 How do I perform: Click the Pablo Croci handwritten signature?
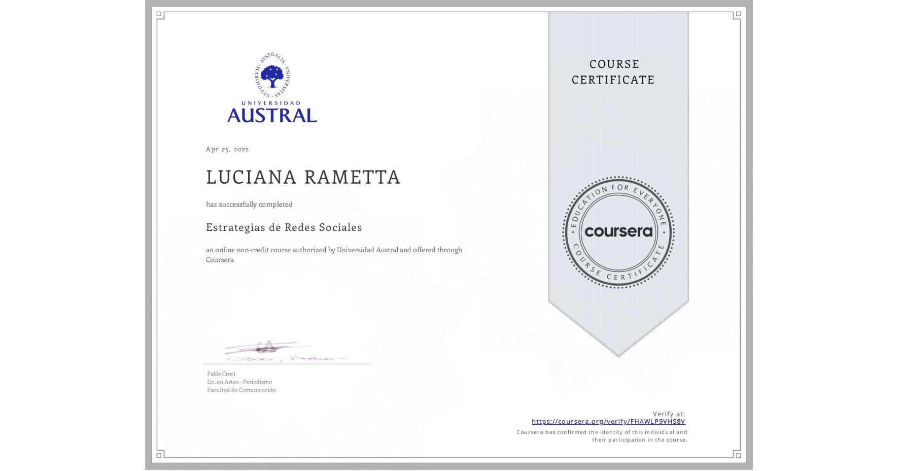(x=286, y=352)
